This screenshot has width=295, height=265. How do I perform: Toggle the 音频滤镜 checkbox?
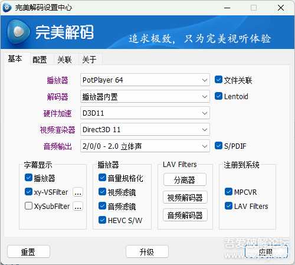pos(102,206)
